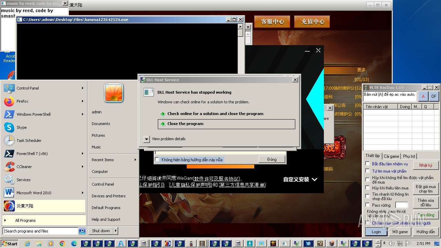Toggle 'Chỉ làm duy nhất nhiệm vụ tìm người'

click(368, 223)
